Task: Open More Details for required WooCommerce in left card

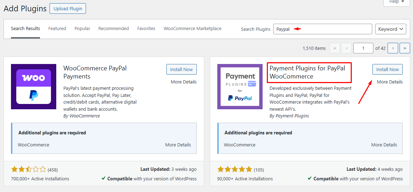Action: click(x=178, y=145)
